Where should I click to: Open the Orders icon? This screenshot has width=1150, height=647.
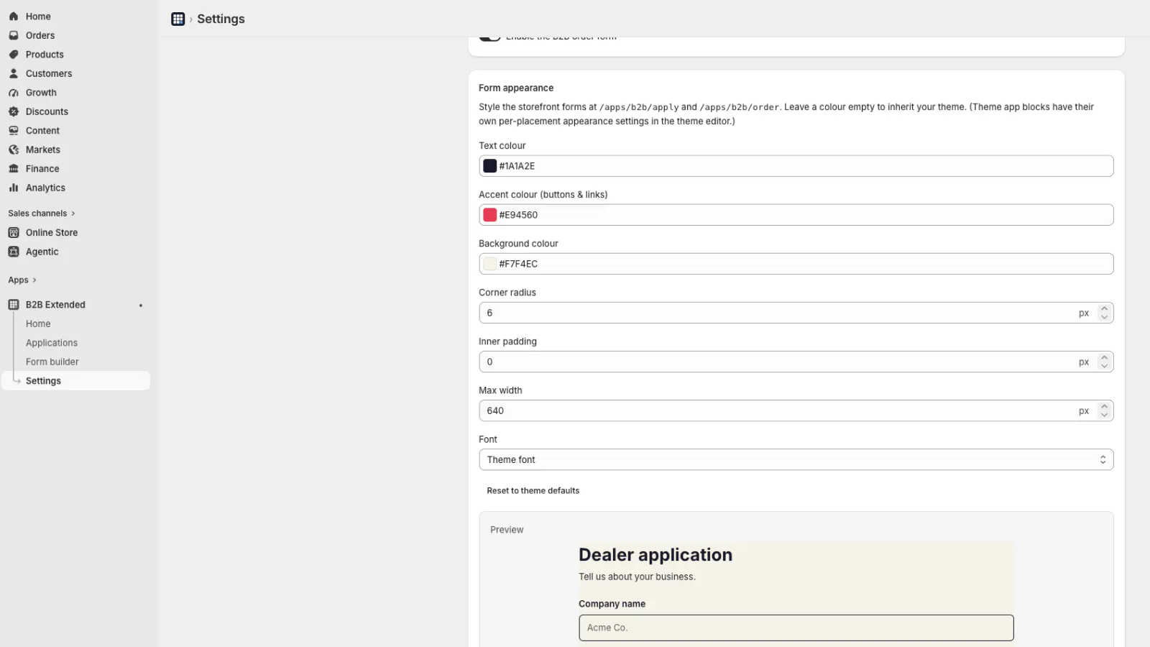point(14,35)
